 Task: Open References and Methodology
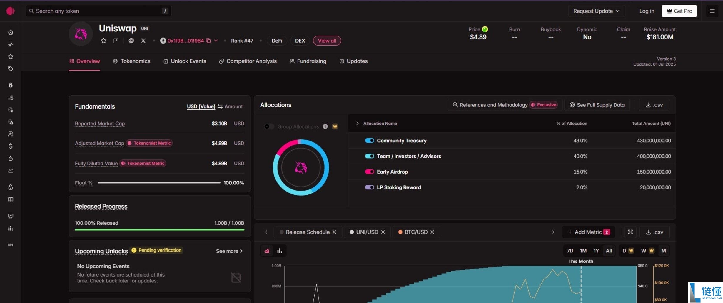coord(505,105)
